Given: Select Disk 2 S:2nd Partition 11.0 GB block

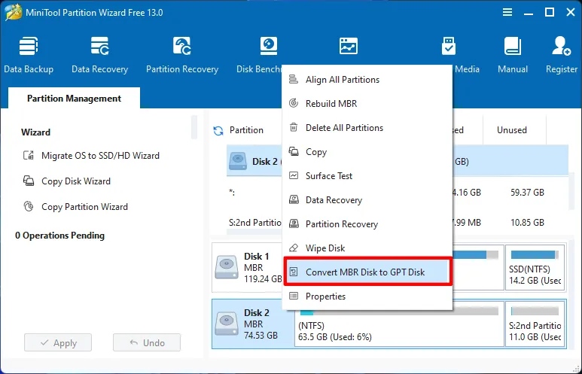Looking at the screenshot, I should coord(535,324).
